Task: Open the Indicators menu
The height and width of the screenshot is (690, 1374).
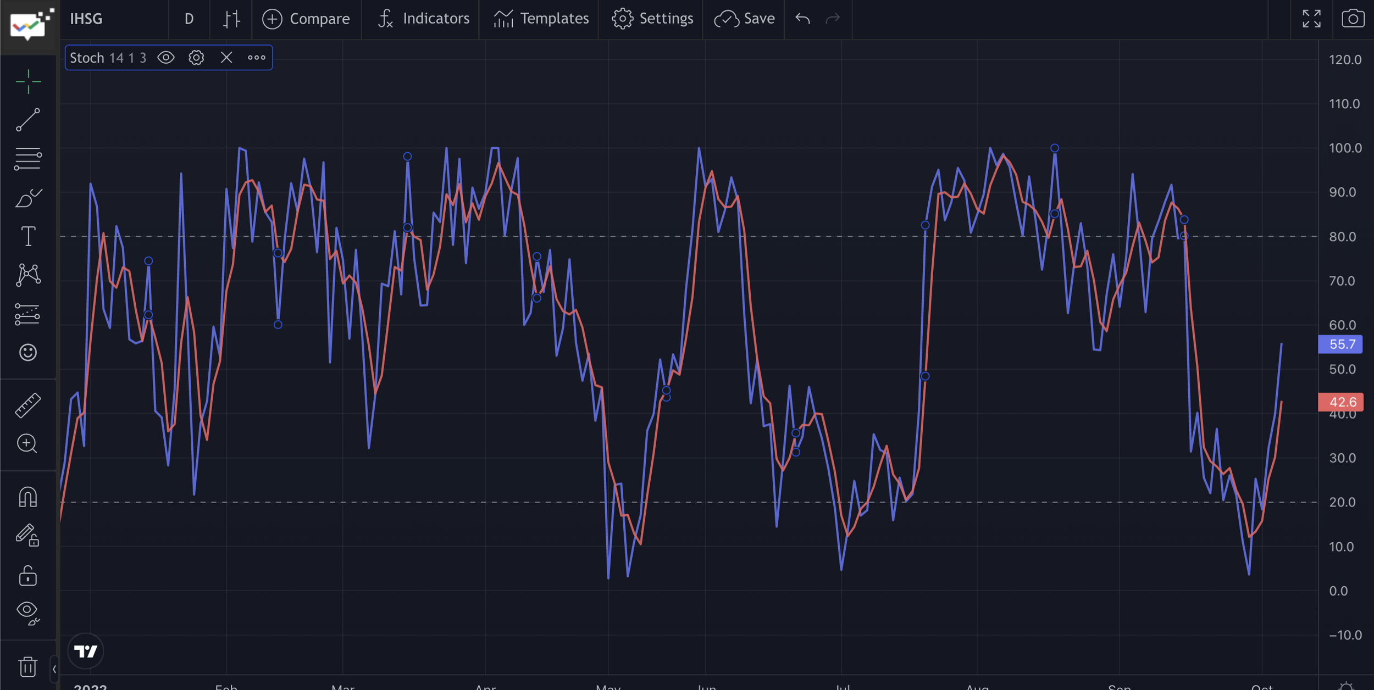Action: point(420,18)
